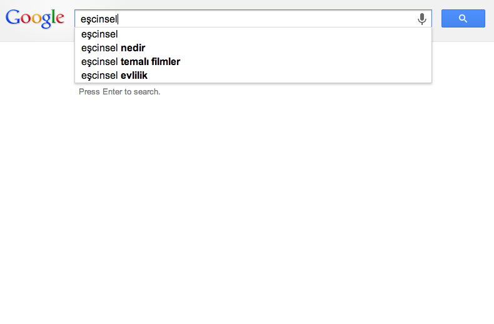This screenshot has width=494, height=324.
Task: Click the bold 'evlilik' completion text
Action: pyautogui.click(x=134, y=76)
